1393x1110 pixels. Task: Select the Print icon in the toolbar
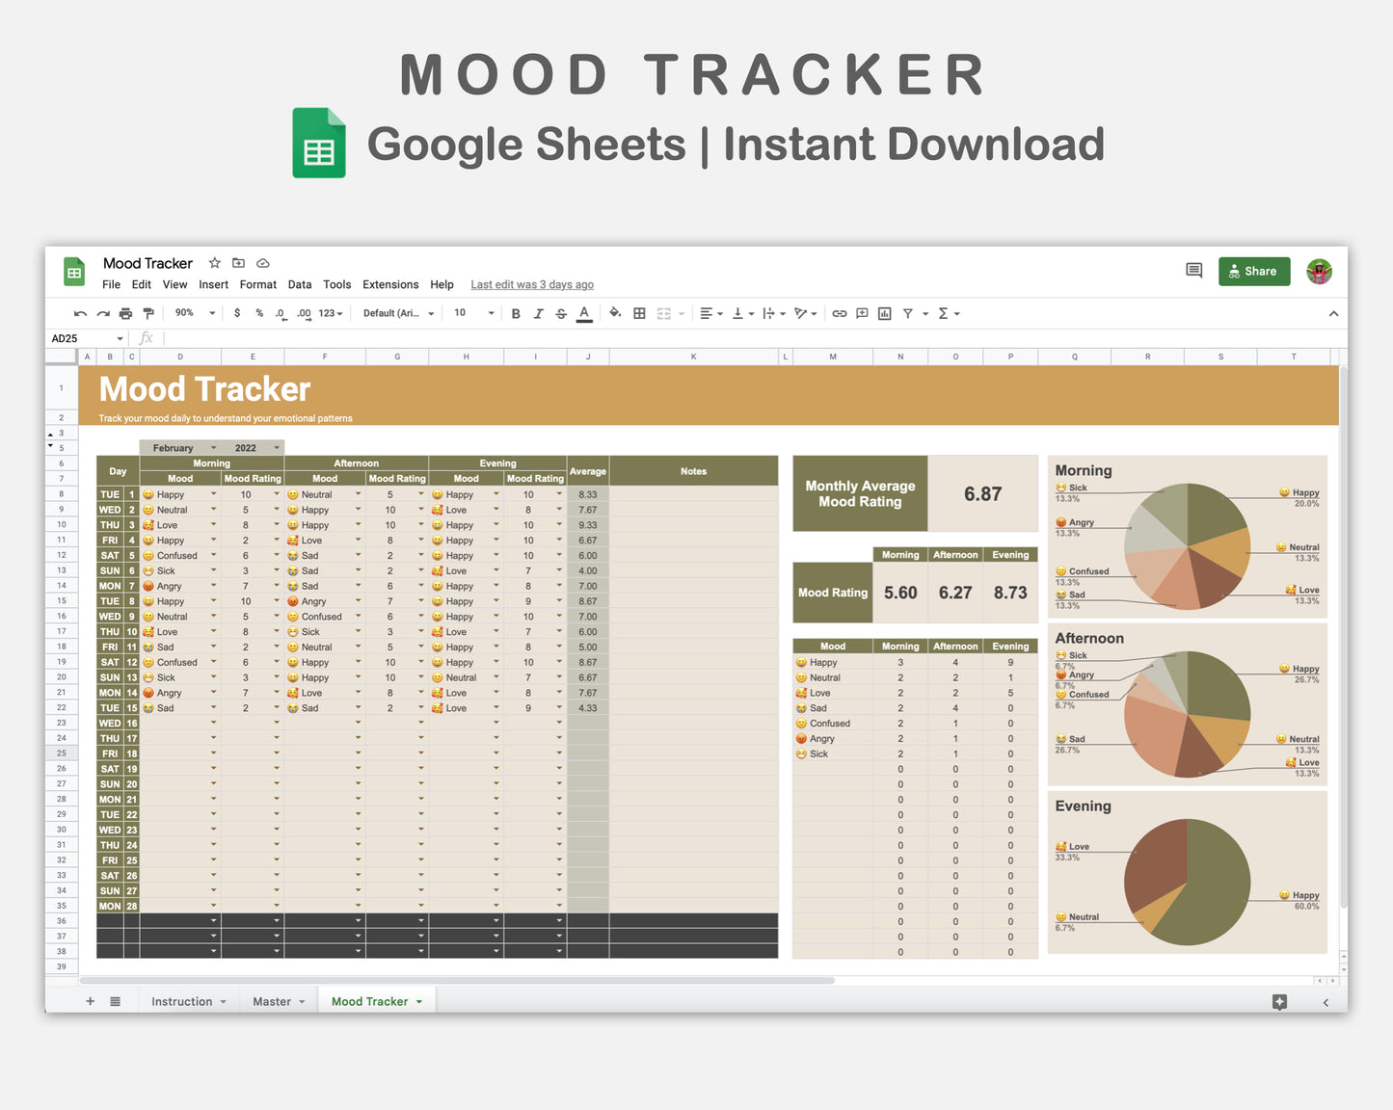tap(125, 313)
